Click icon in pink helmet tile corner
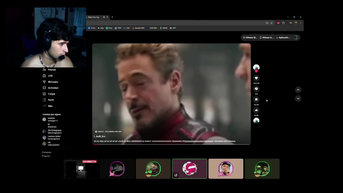 coord(176,175)
